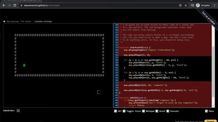Click the INVENTORY label

[9, 111]
